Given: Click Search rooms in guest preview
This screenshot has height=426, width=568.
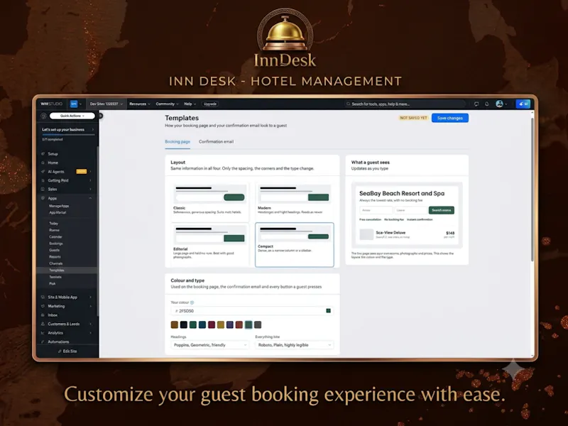Looking at the screenshot, I should [441, 210].
